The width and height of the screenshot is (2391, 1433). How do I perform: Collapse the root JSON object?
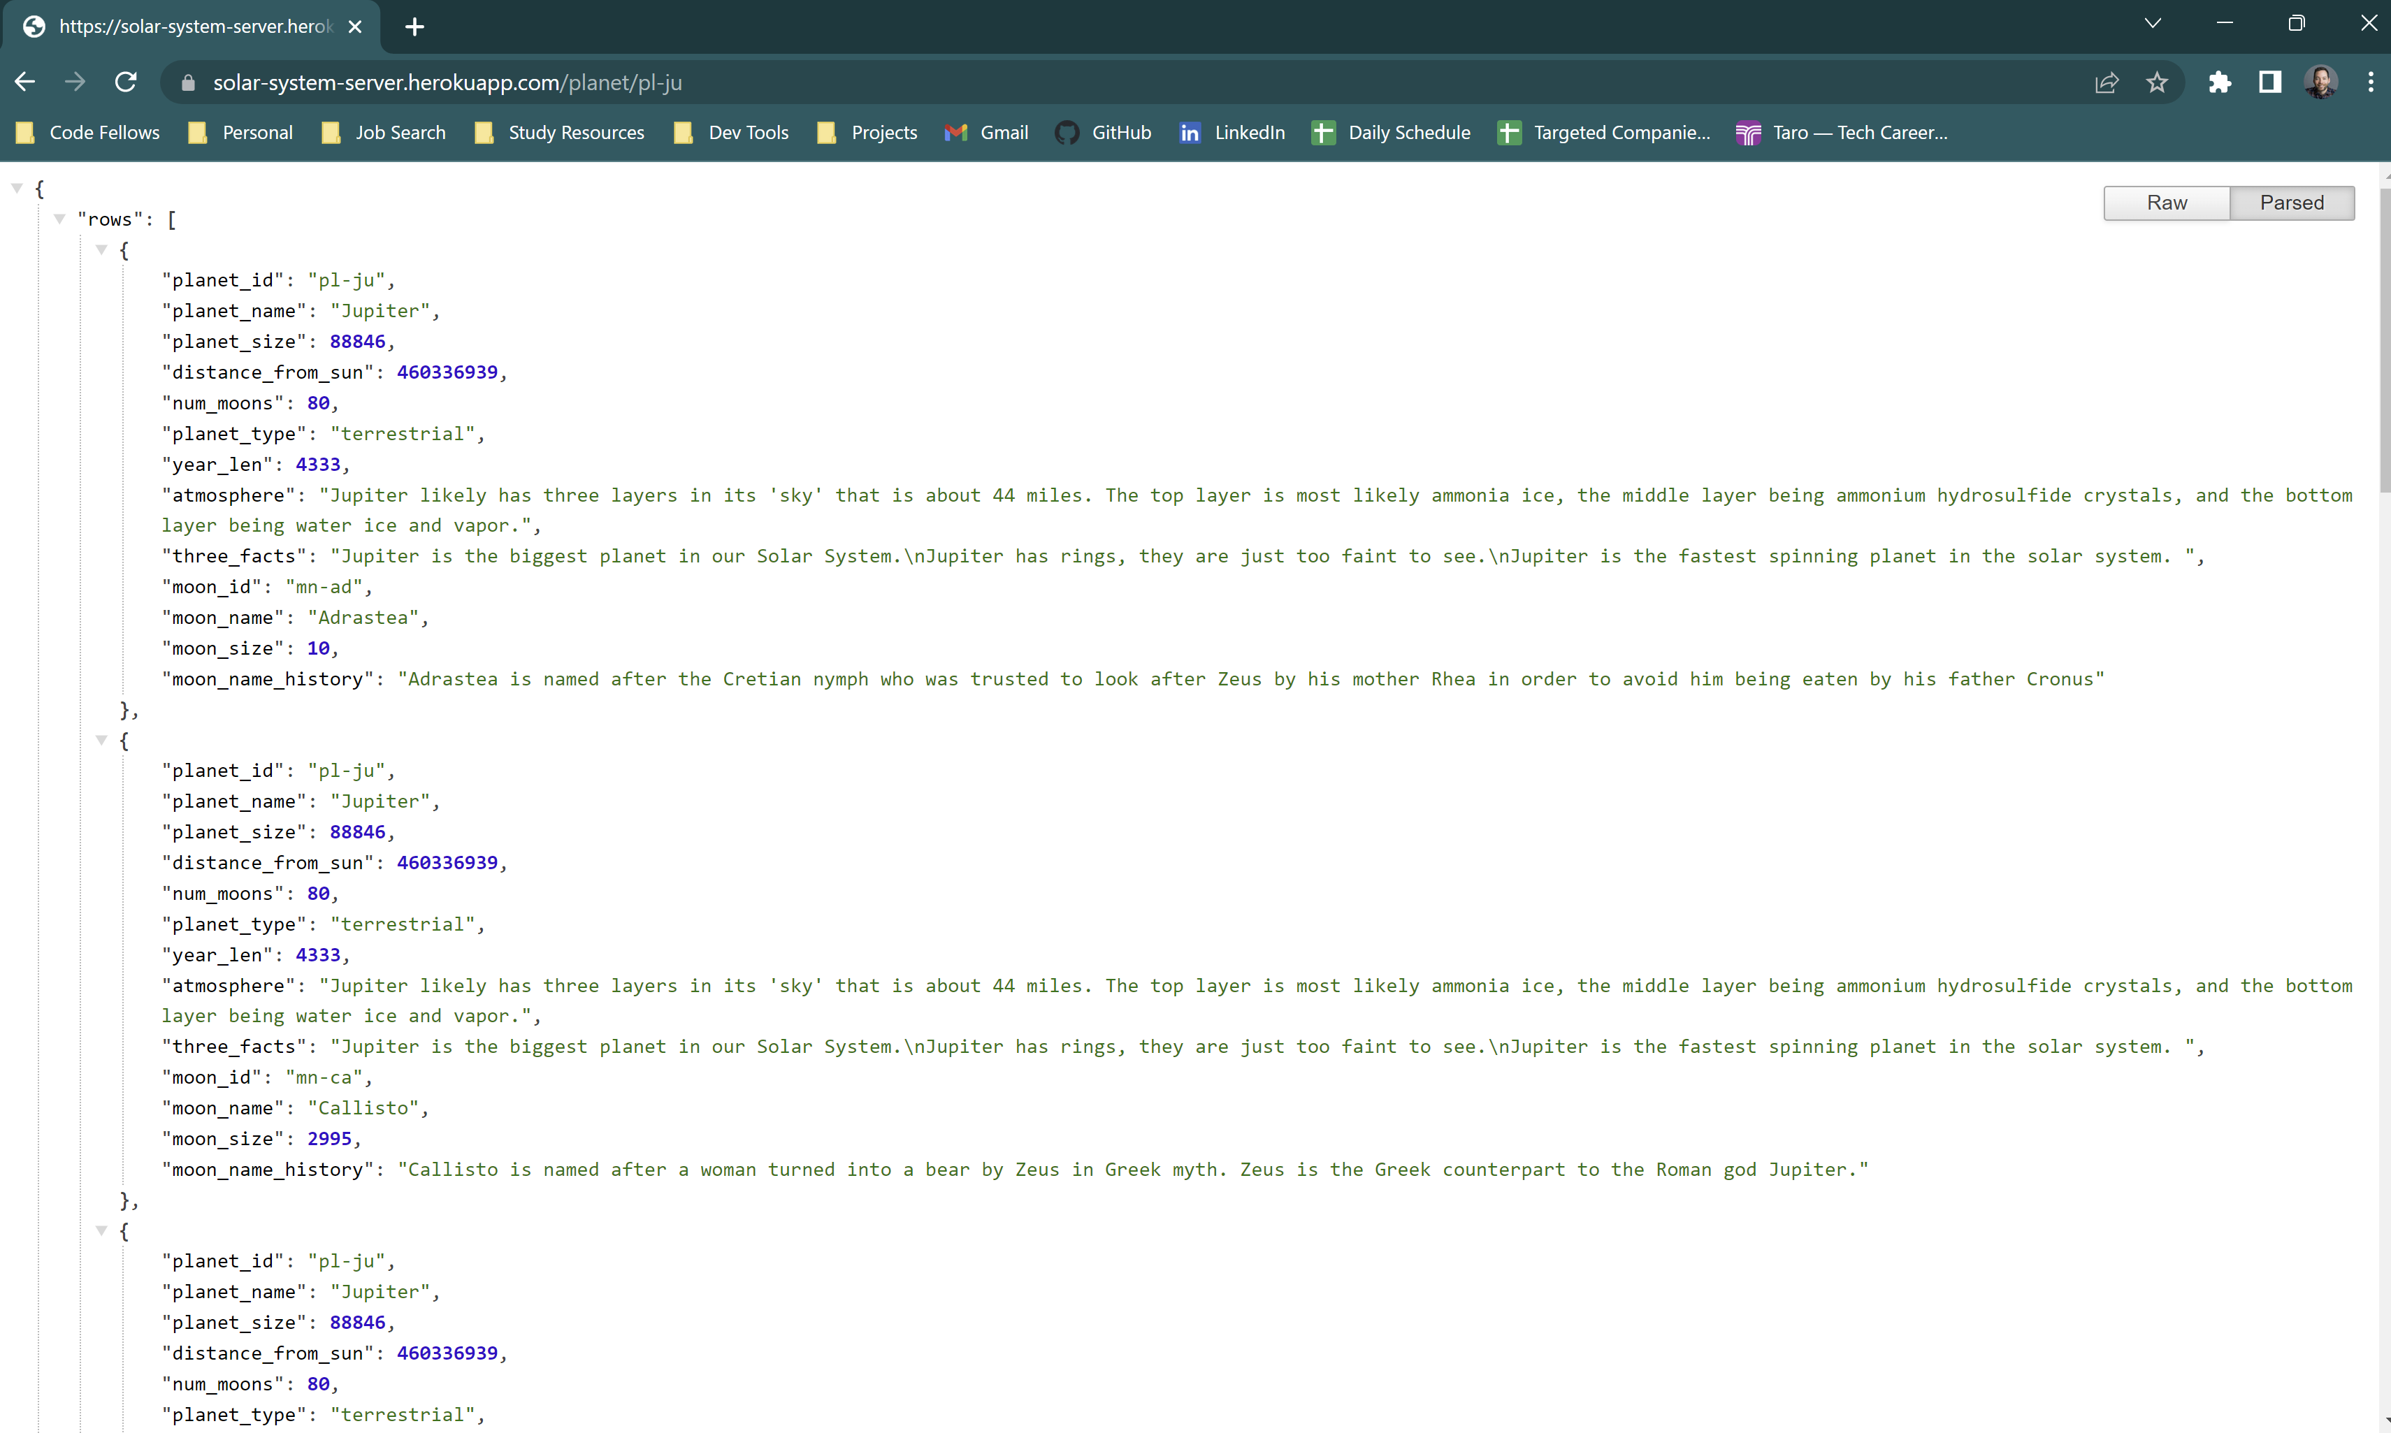[x=17, y=189]
